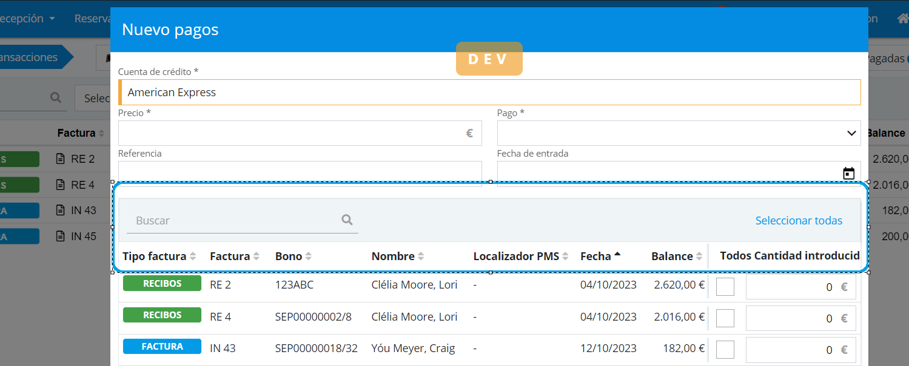
Task: Click into the Precio input field
Action: click(291, 133)
